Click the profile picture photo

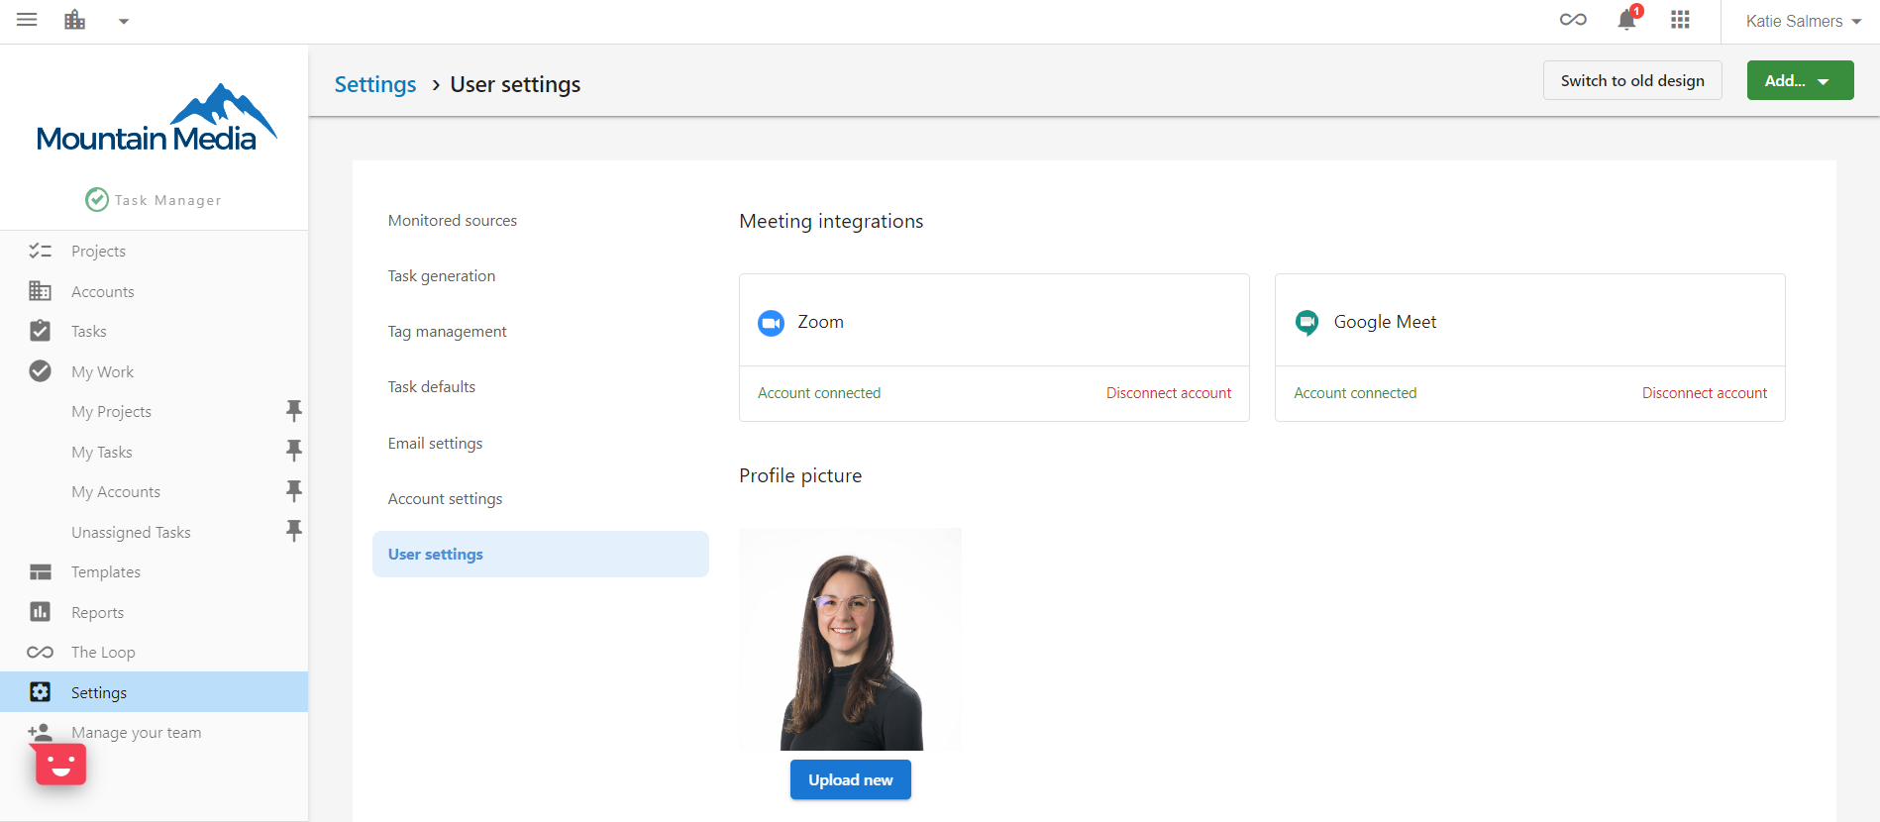[851, 639]
